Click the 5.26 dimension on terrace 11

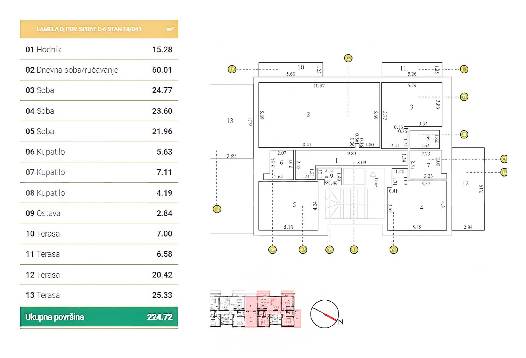pos(412,74)
